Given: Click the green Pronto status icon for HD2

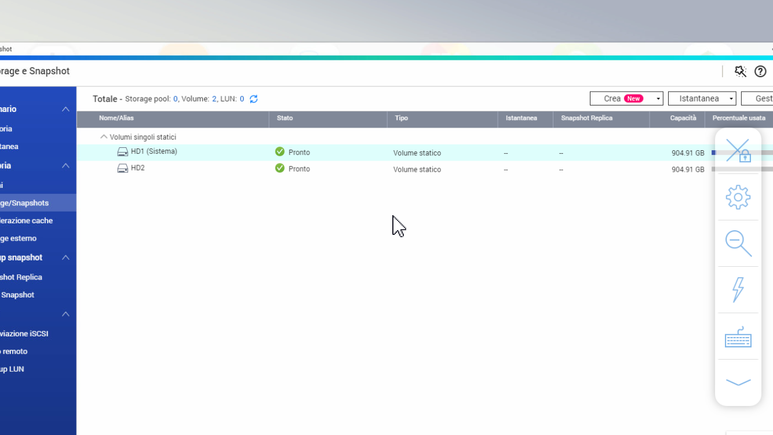Looking at the screenshot, I should click(x=280, y=168).
